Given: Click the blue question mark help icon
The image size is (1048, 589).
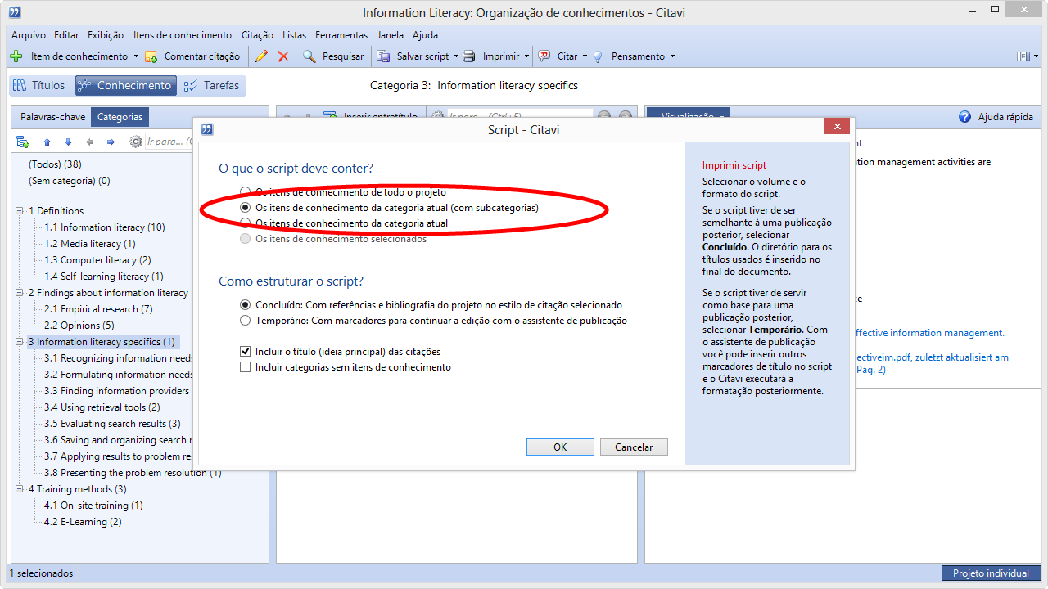Looking at the screenshot, I should [965, 117].
